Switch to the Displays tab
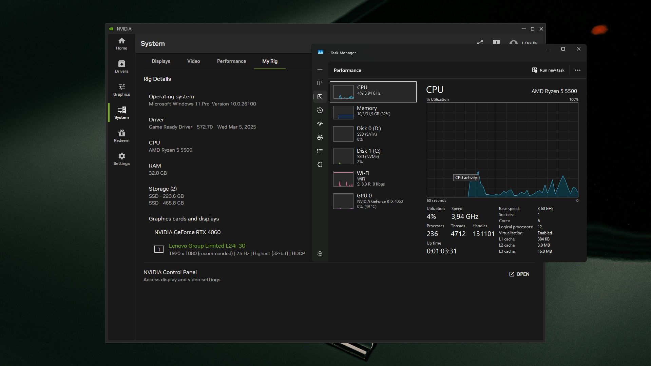 point(161,61)
